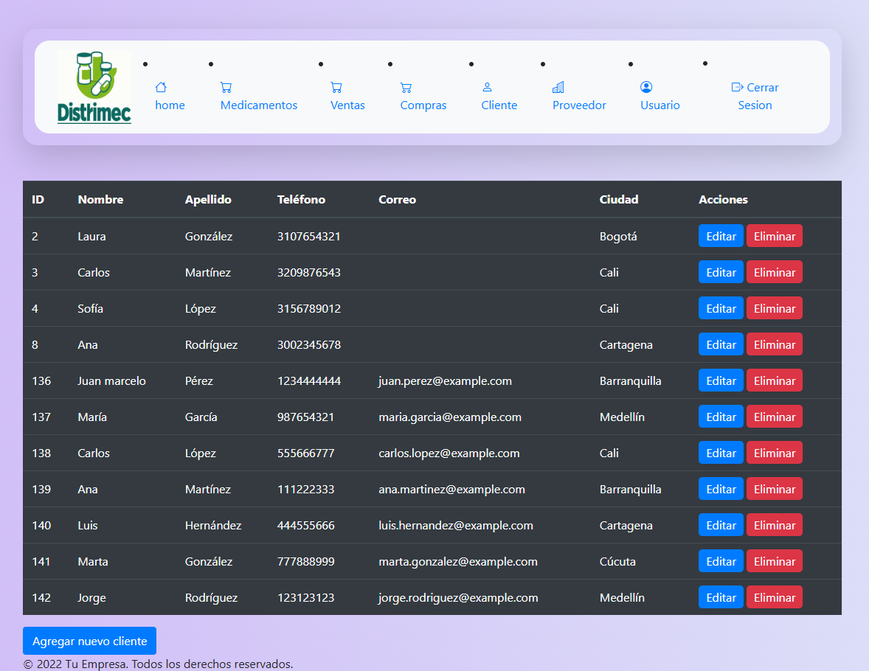Edit the Marta González row
The height and width of the screenshot is (671, 869).
721,562
